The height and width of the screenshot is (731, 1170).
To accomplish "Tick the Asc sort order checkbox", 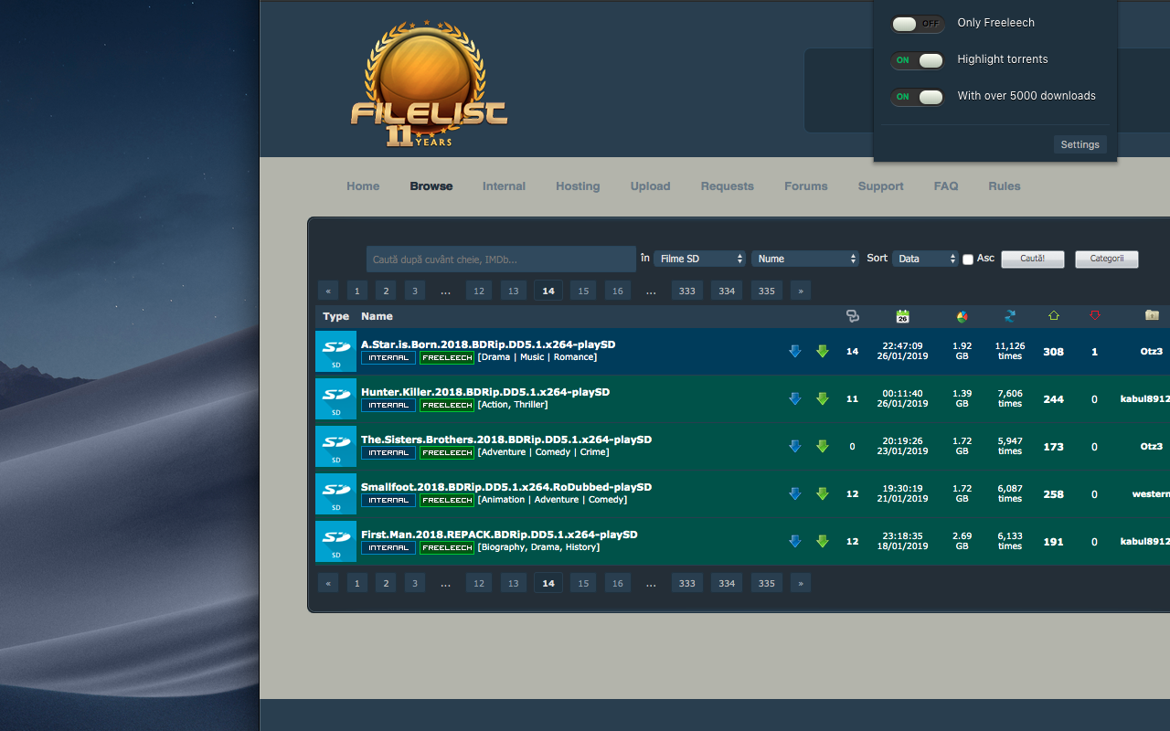I will pyautogui.click(x=968, y=260).
